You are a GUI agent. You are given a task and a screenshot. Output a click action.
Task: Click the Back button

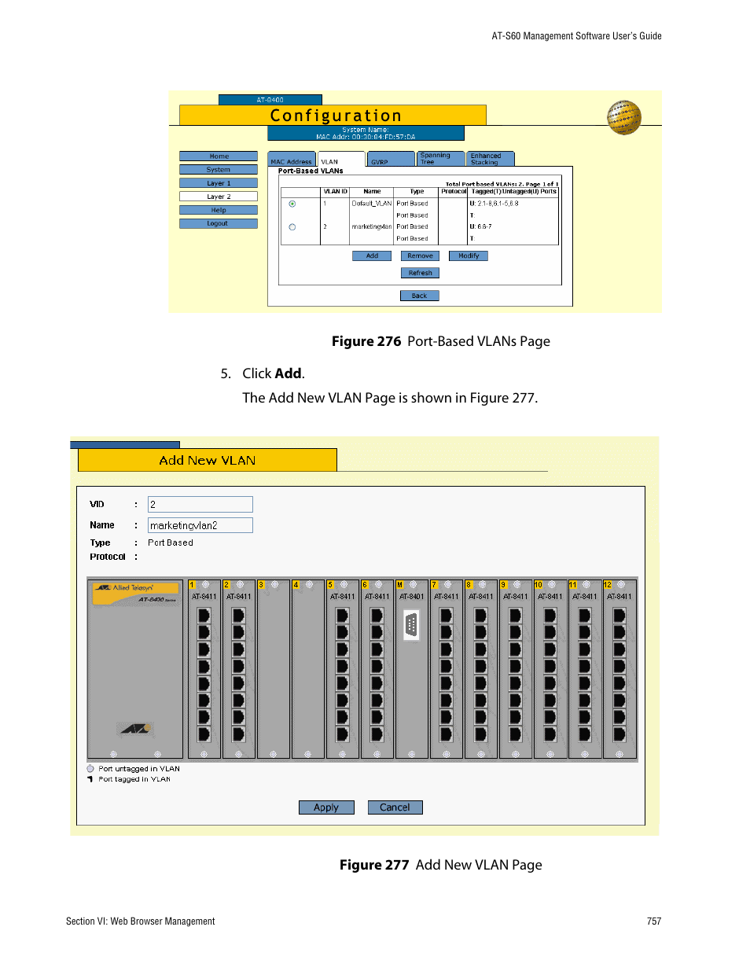pos(420,296)
